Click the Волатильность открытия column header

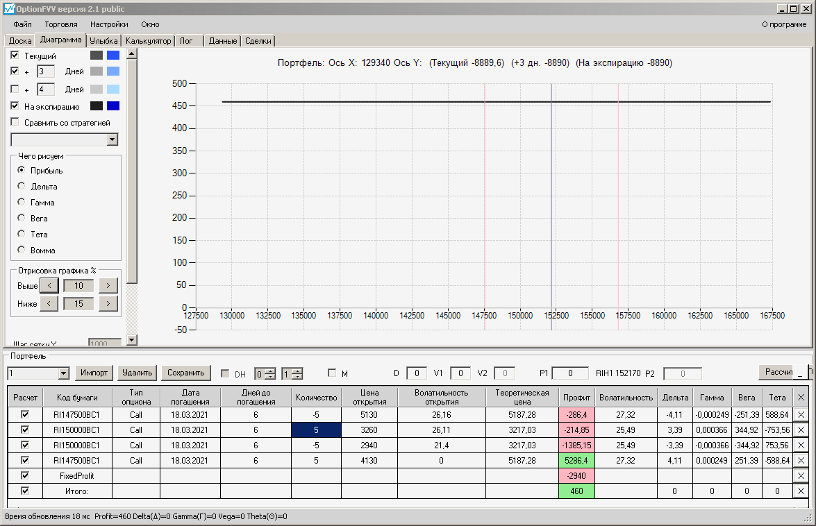(441, 397)
